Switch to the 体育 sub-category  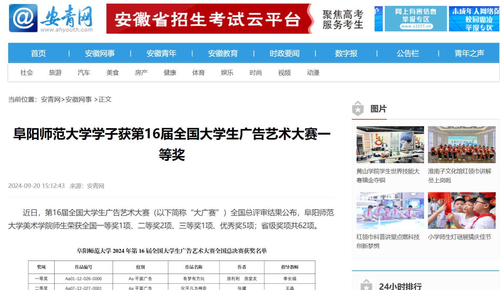tap(198, 73)
